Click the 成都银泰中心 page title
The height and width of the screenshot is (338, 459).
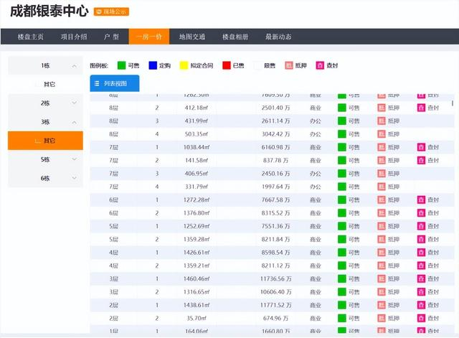[49, 11]
